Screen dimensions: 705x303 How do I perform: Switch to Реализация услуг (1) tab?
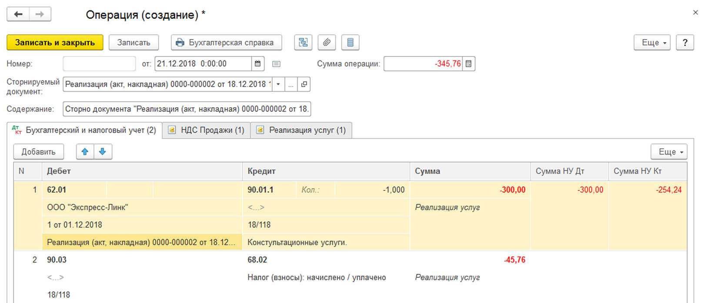pyautogui.click(x=301, y=130)
